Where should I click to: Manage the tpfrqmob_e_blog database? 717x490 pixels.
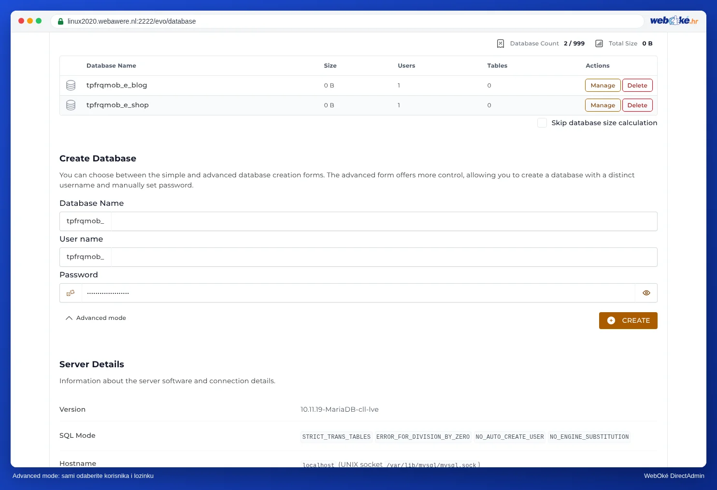(x=603, y=86)
